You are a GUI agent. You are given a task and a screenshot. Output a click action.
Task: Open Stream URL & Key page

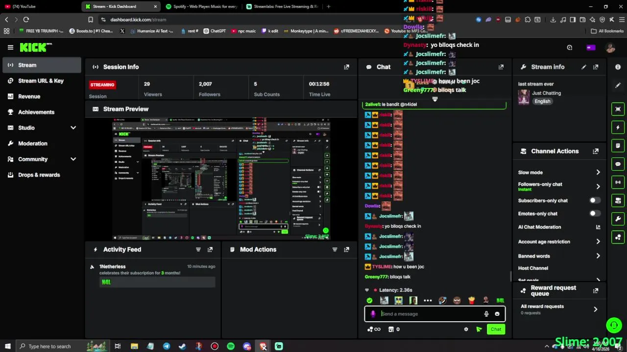click(42, 81)
